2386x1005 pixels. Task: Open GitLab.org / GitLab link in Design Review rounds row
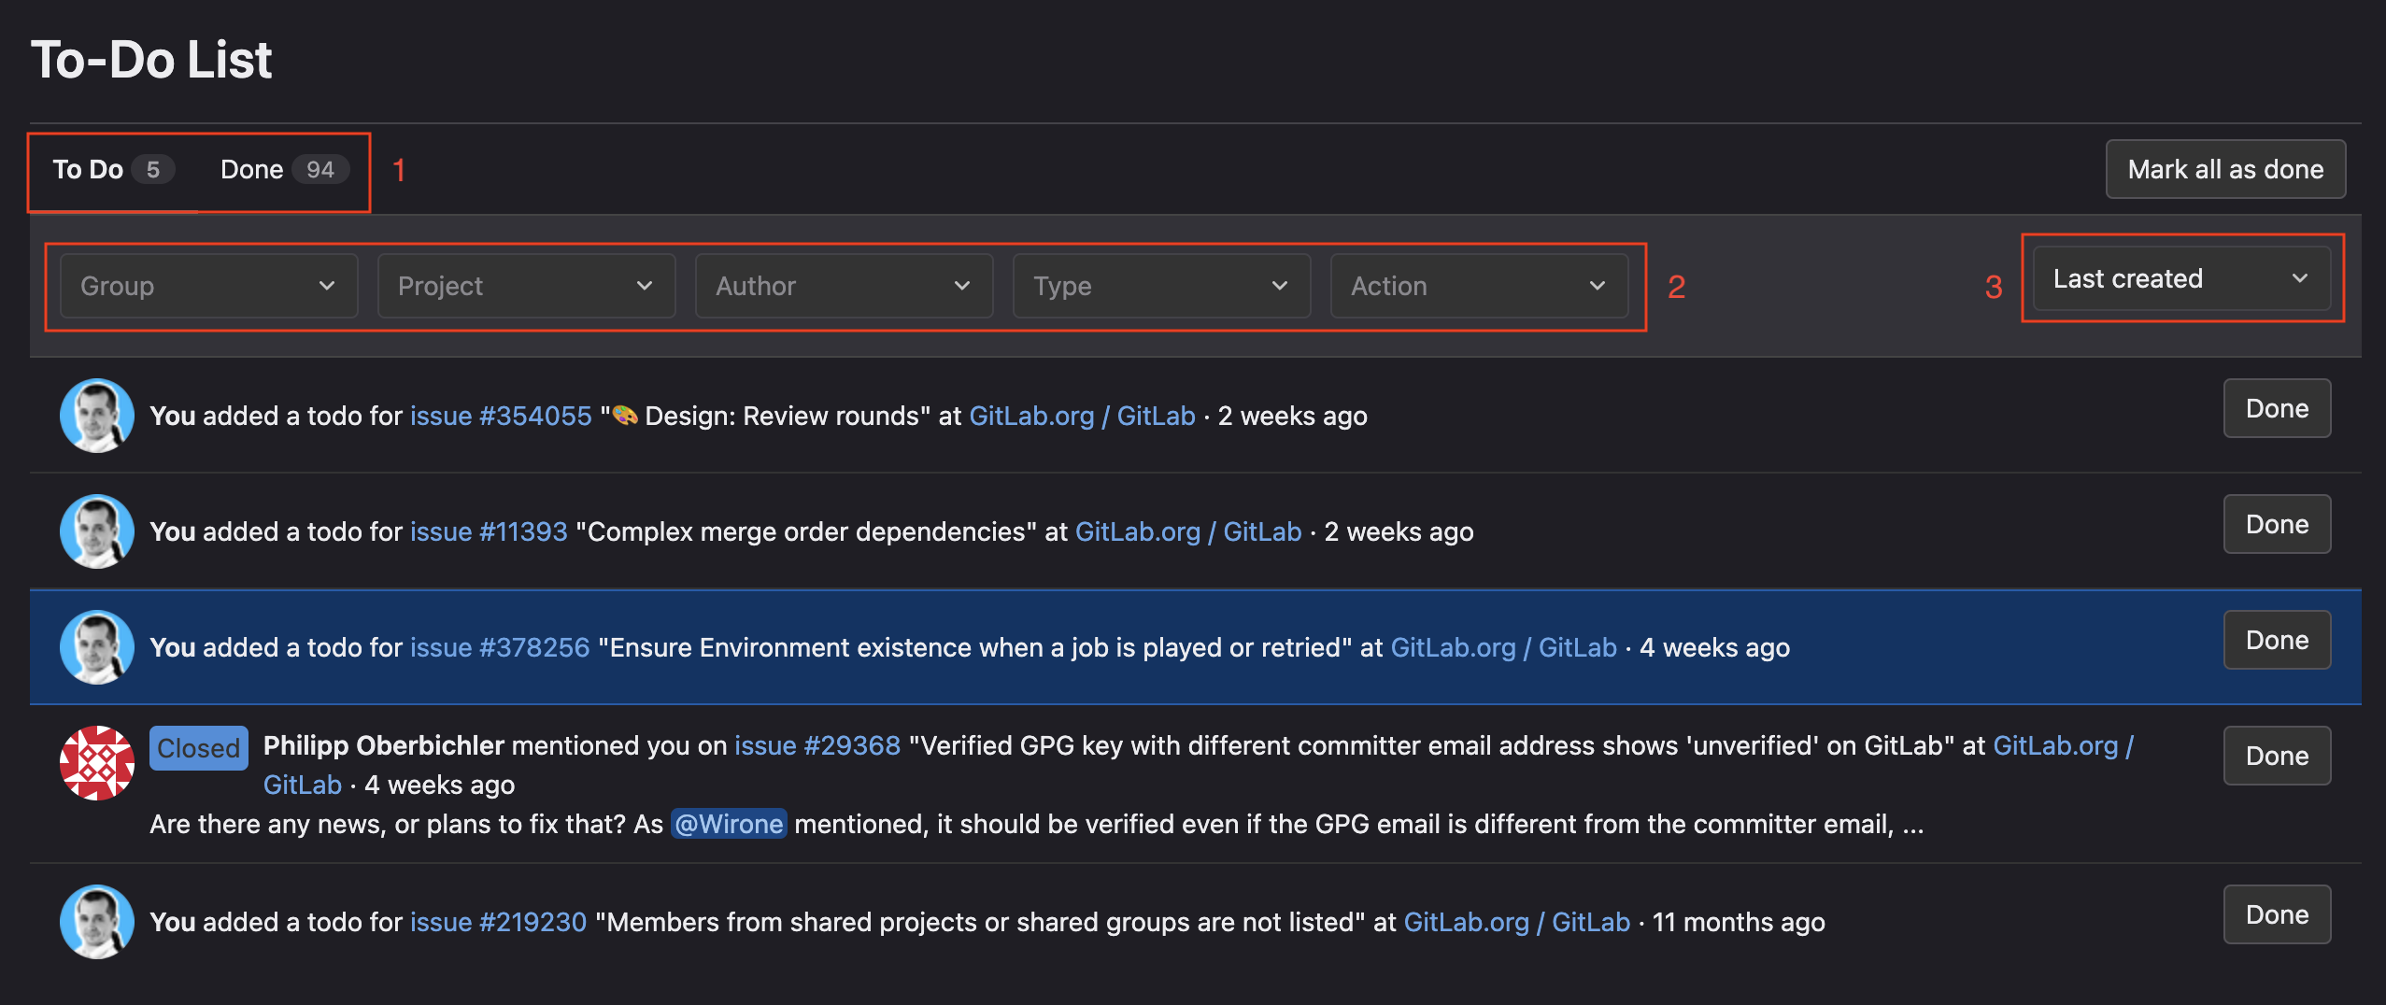(x=1082, y=416)
